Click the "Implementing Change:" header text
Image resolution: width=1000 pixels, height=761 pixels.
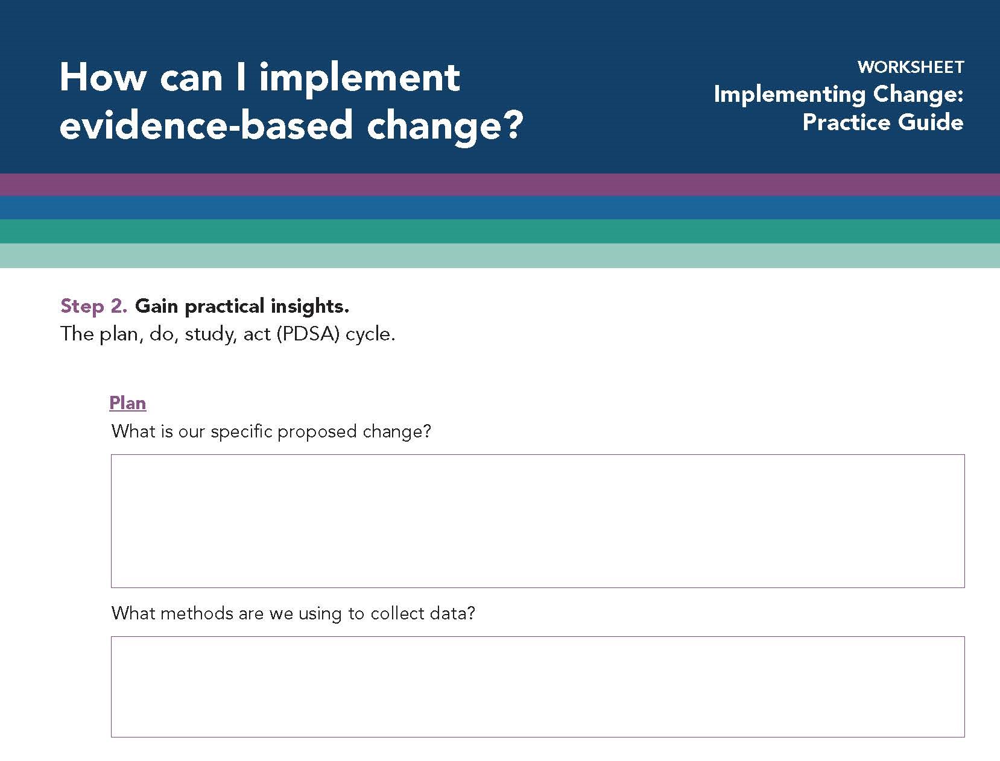[838, 94]
